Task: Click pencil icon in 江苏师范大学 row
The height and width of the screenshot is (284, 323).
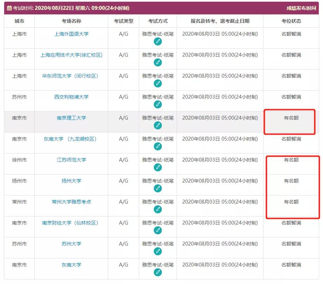Action: (x=158, y=168)
